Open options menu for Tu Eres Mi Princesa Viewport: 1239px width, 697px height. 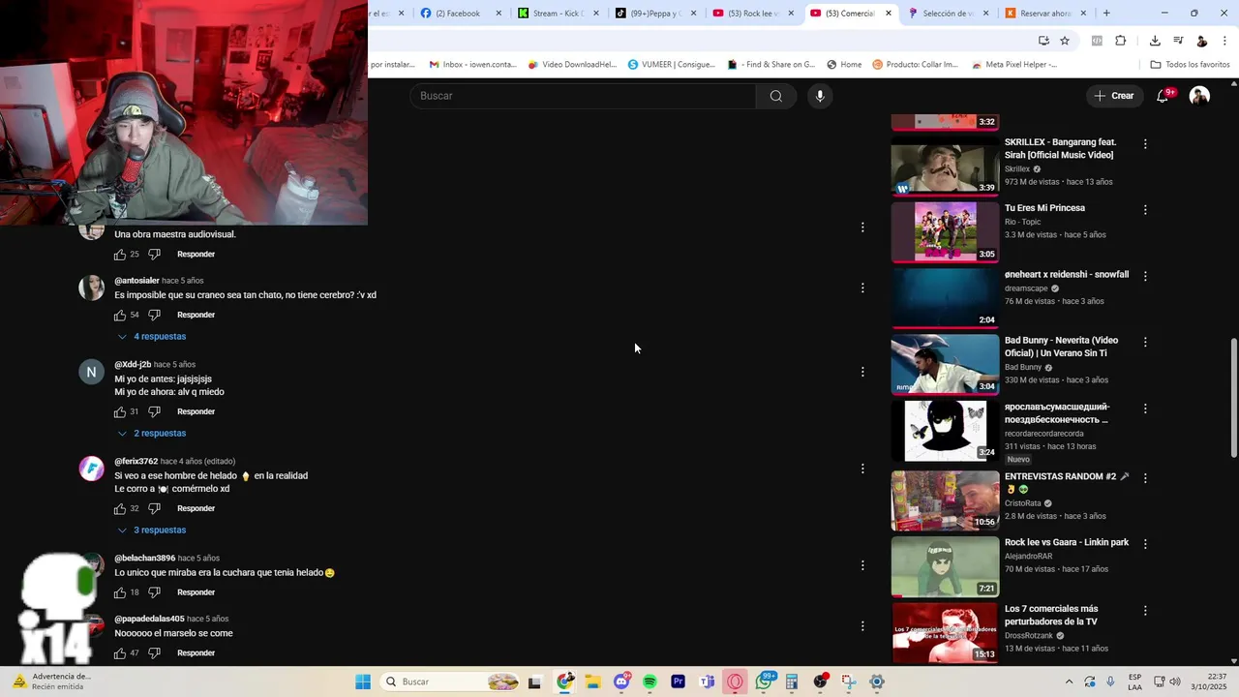tap(1145, 210)
